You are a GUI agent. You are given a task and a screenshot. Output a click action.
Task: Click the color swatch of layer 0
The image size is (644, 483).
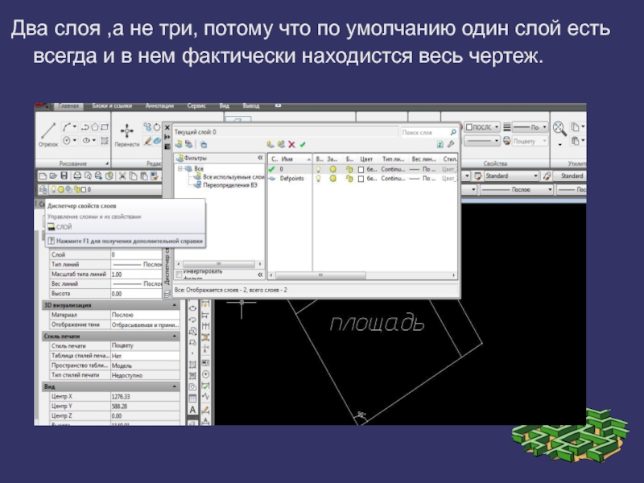361,170
